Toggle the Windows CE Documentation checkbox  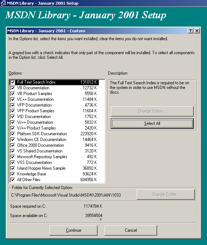tap(13, 140)
